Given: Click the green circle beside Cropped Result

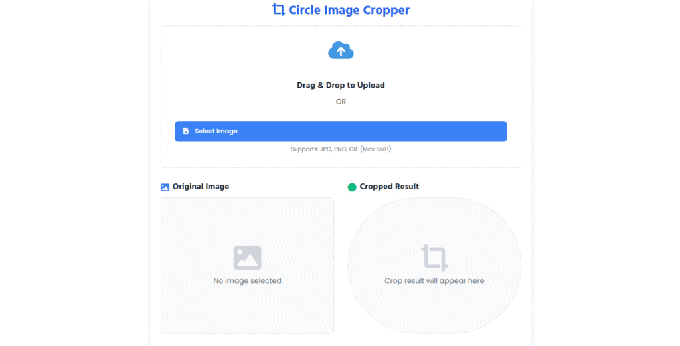Looking at the screenshot, I should tap(352, 187).
